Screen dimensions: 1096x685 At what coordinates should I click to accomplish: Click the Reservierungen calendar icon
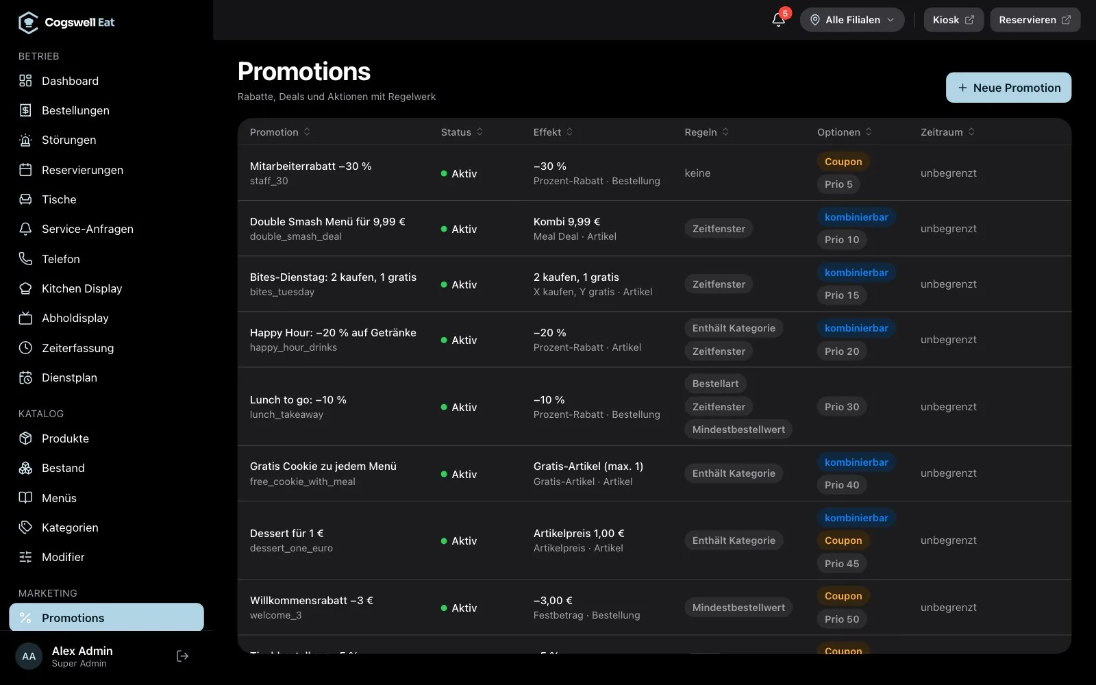click(x=25, y=170)
